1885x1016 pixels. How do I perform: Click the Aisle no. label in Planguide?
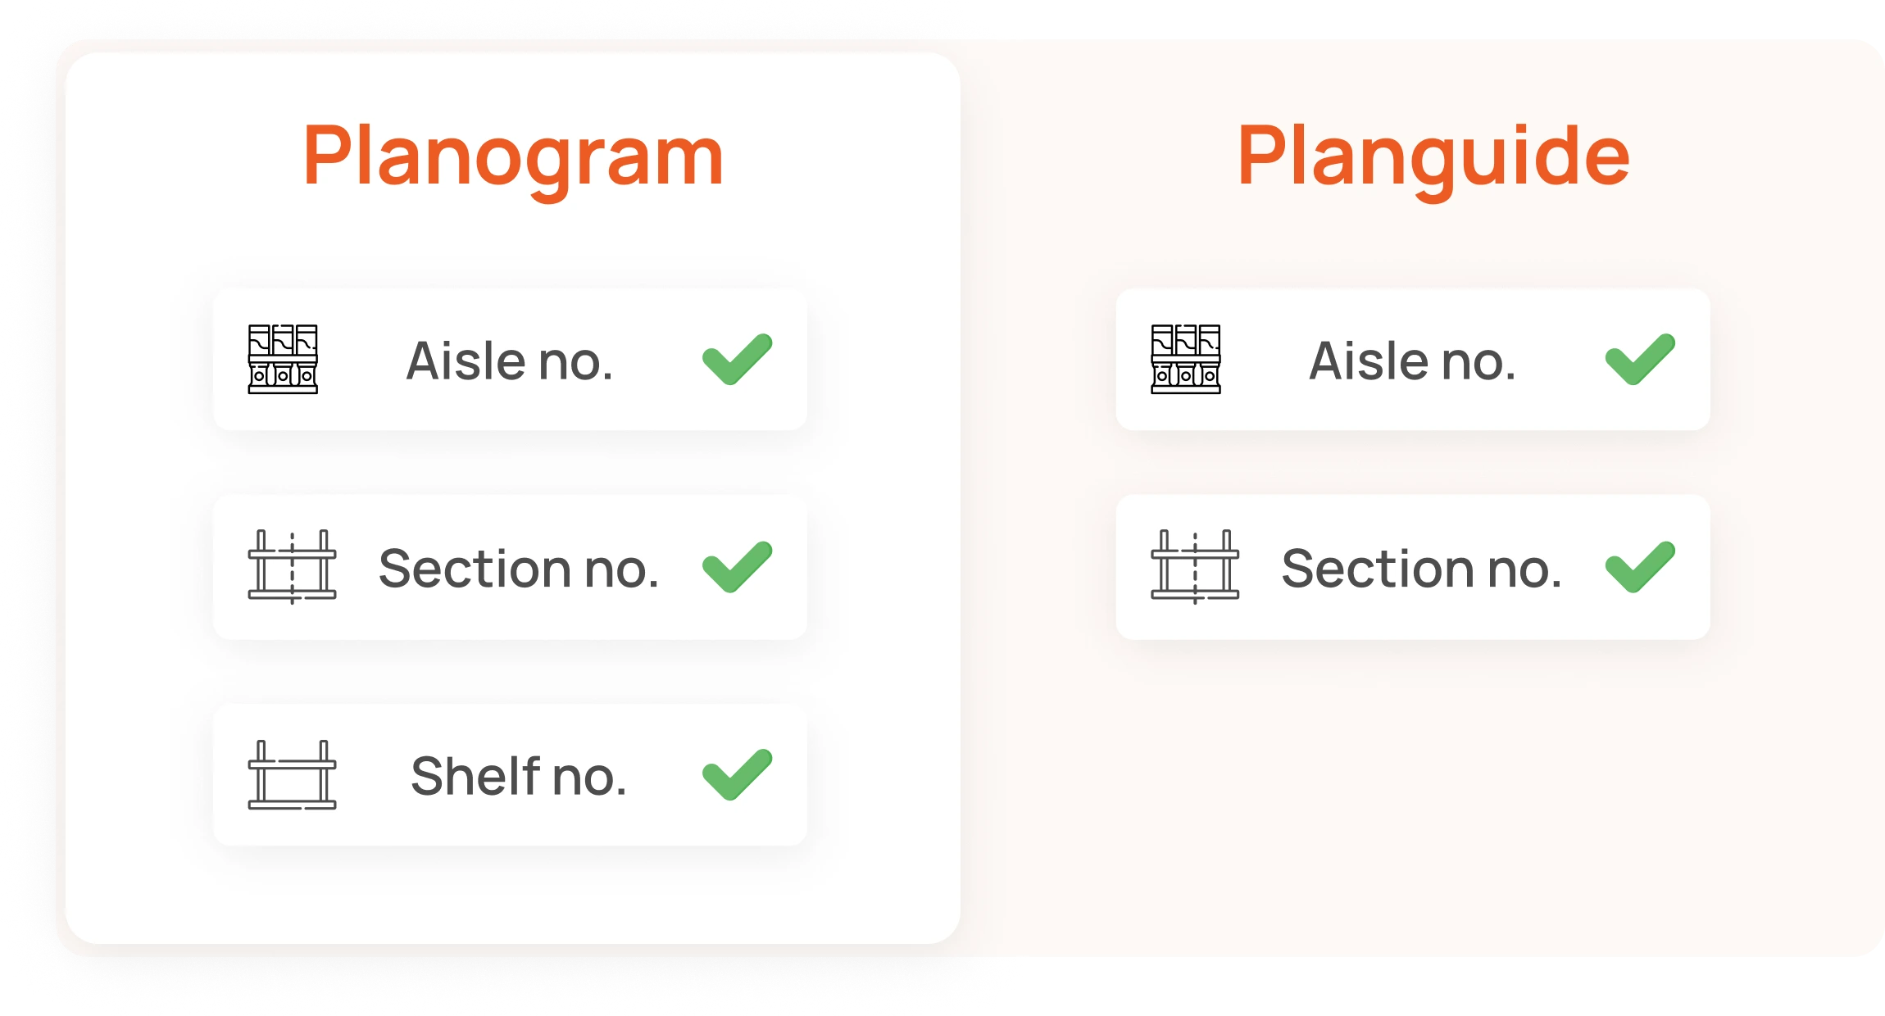pyautogui.click(x=1413, y=361)
